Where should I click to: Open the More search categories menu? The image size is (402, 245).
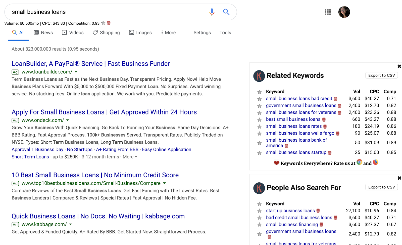point(168,33)
